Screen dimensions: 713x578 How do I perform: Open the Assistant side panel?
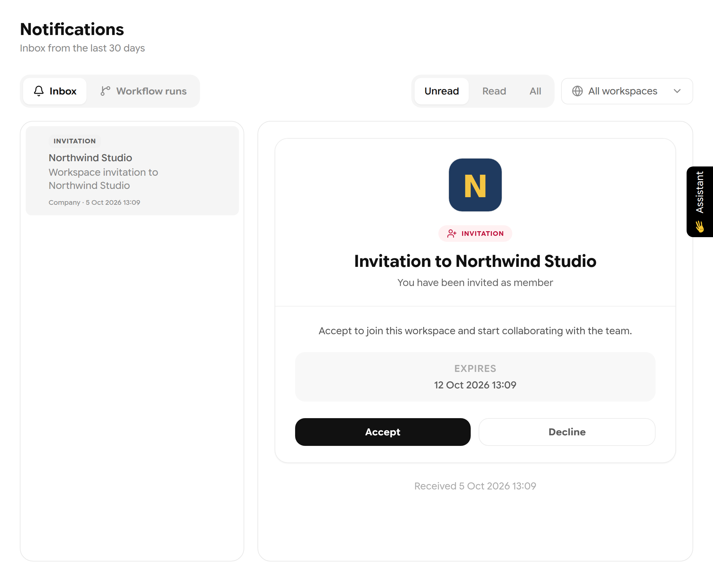[x=700, y=202]
